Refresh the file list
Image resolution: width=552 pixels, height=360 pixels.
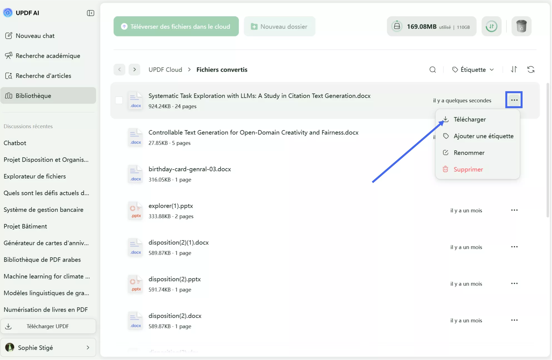(531, 69)
